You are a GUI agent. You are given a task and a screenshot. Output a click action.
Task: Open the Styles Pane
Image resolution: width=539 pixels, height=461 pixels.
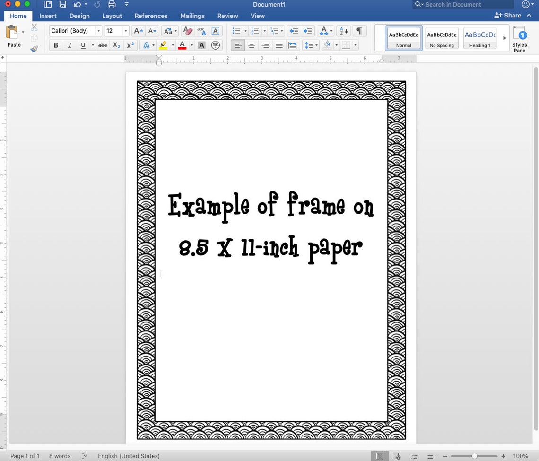[x=520, y=38]
